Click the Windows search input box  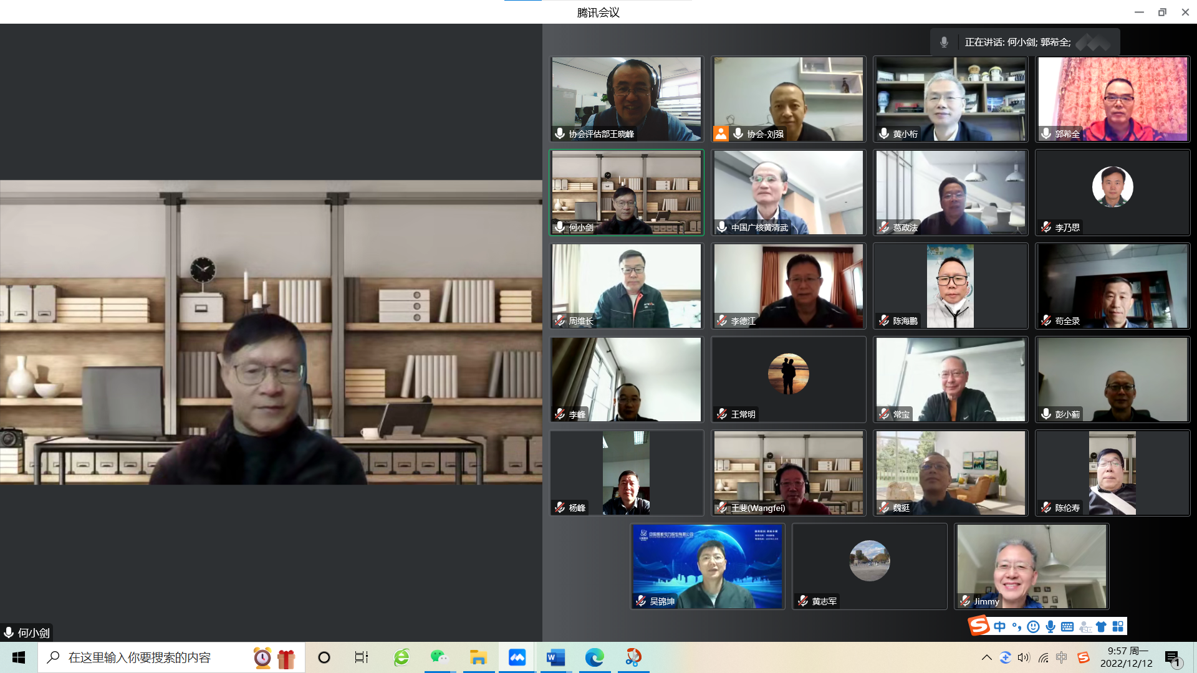click(x=140, y=657)
